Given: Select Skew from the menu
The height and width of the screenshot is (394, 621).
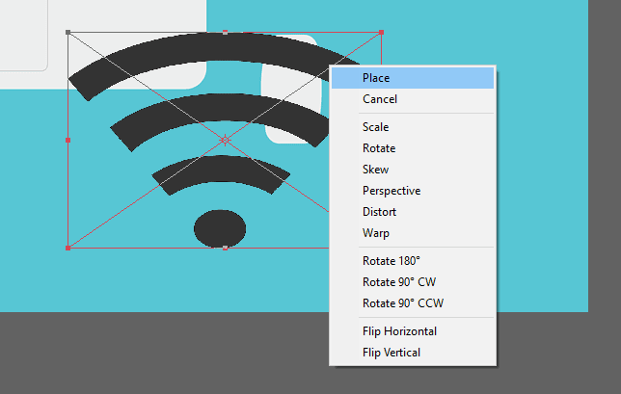Looking at the screenshot, I should click(413, 170).
